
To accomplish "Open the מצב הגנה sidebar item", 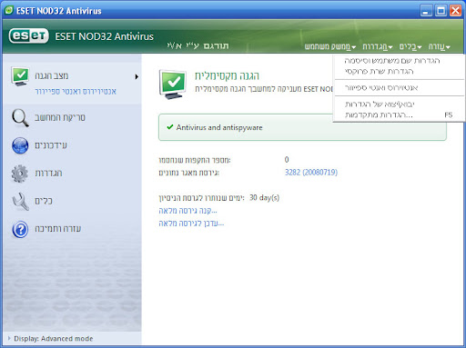I will (51, 75).
